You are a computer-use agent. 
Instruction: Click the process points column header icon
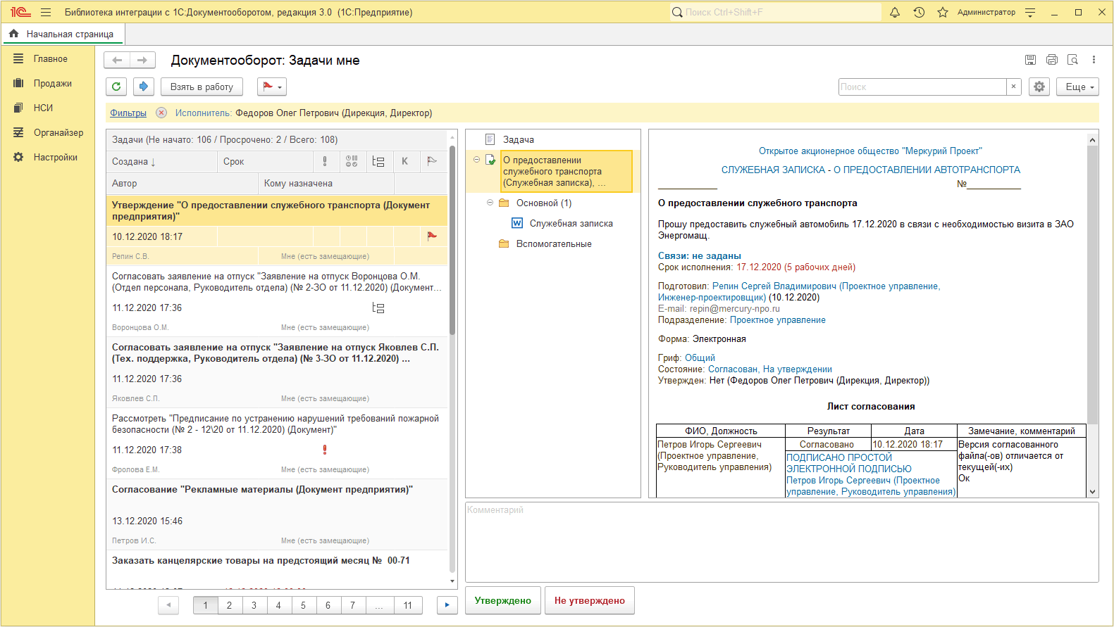[x=352, y=161]
